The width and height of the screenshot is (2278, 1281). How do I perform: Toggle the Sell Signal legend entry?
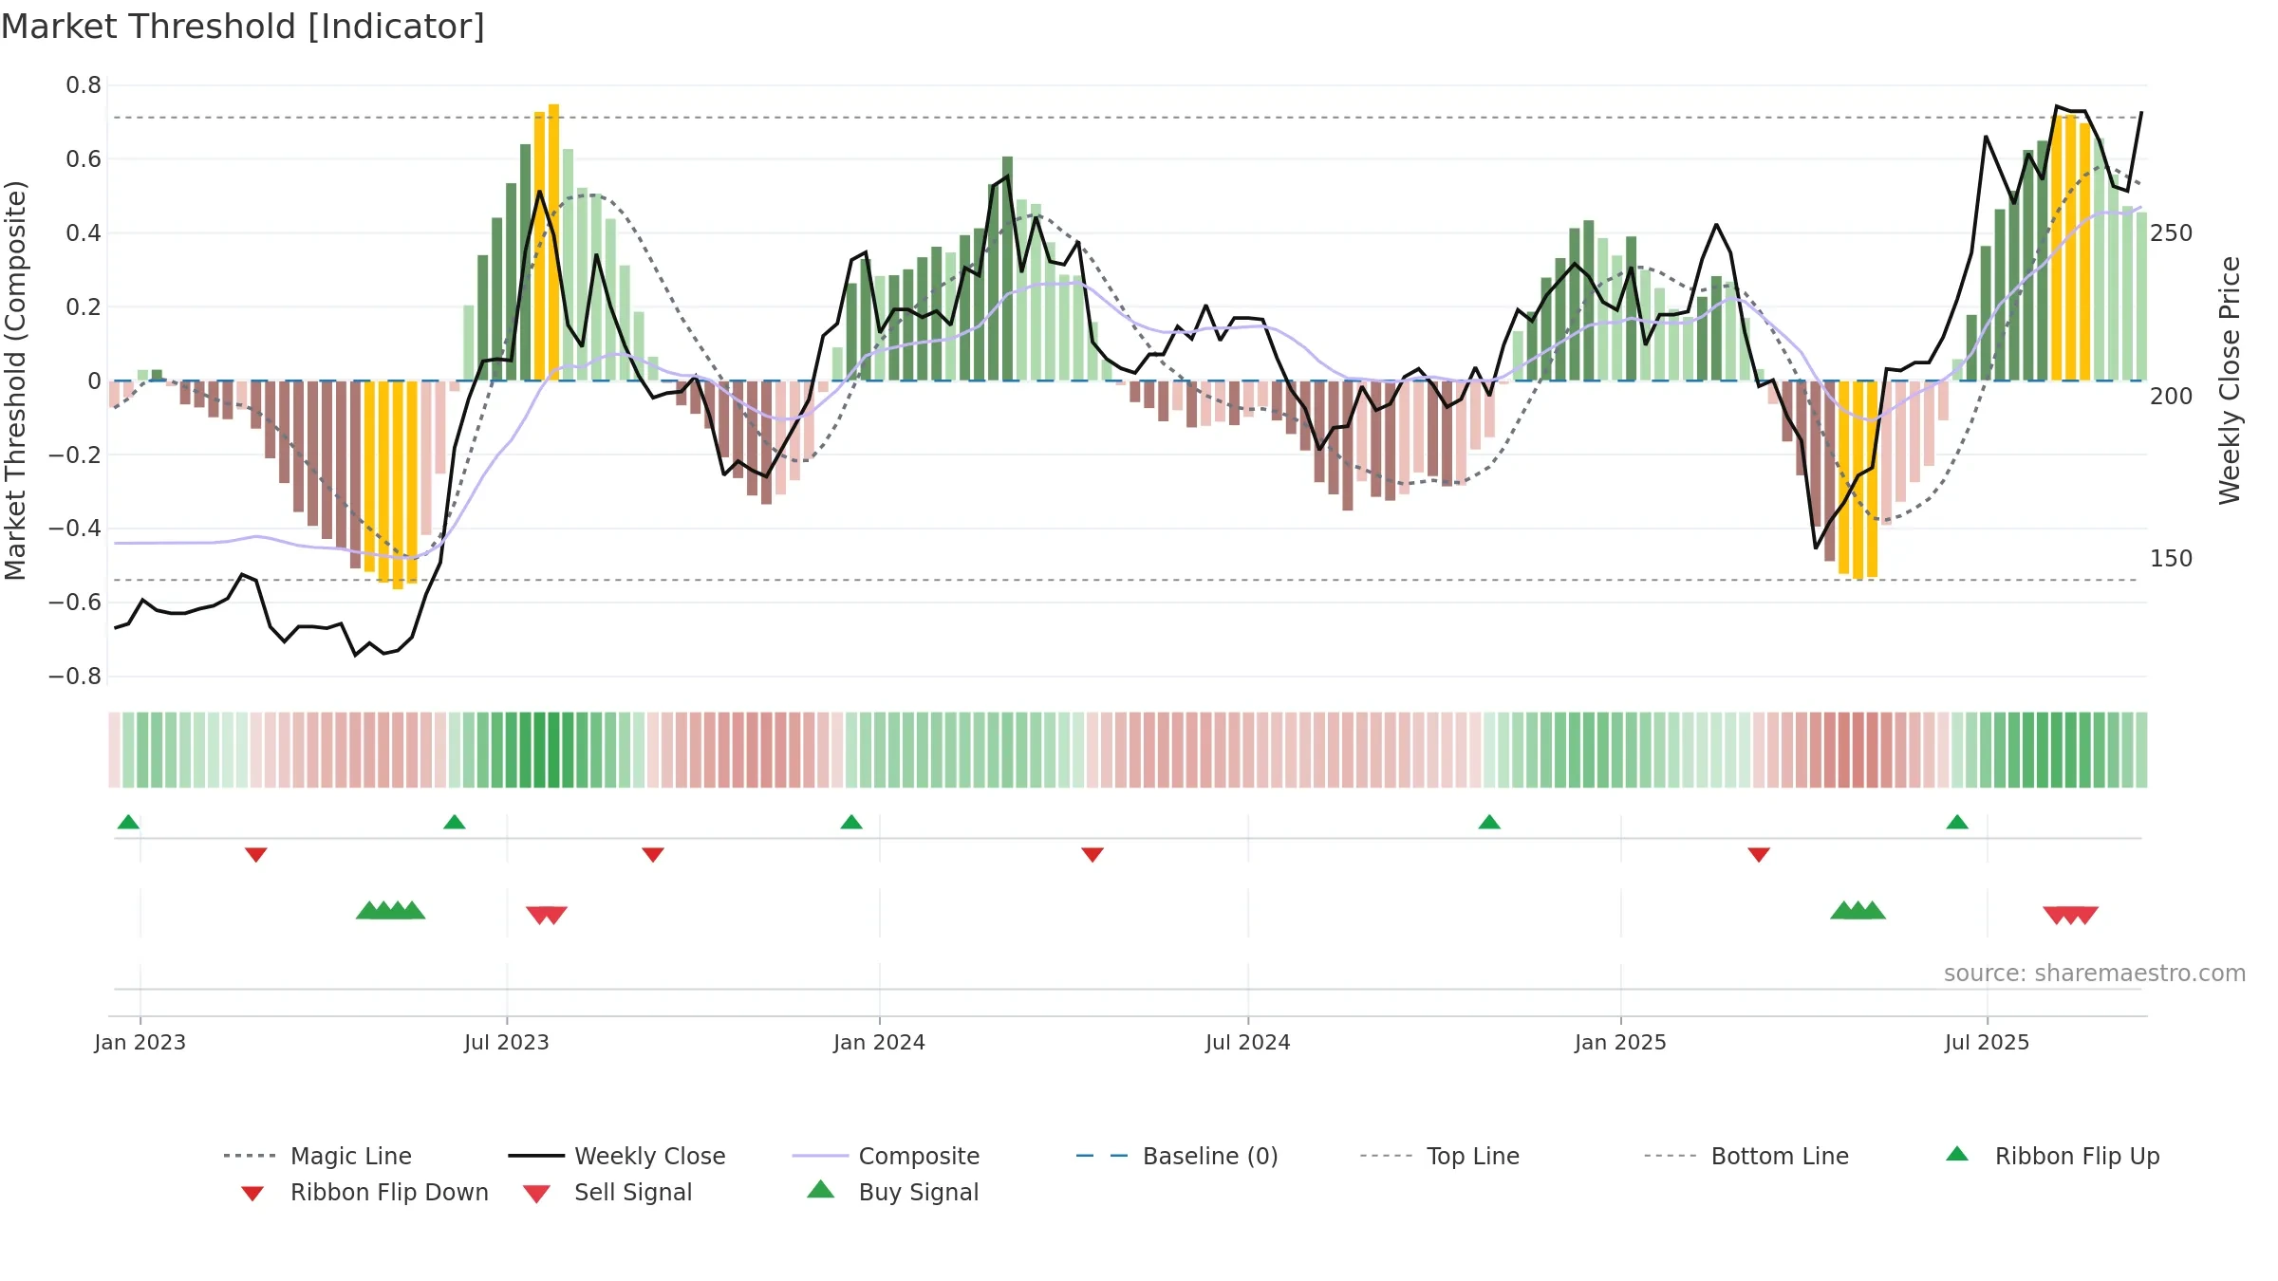(607, 1192)
